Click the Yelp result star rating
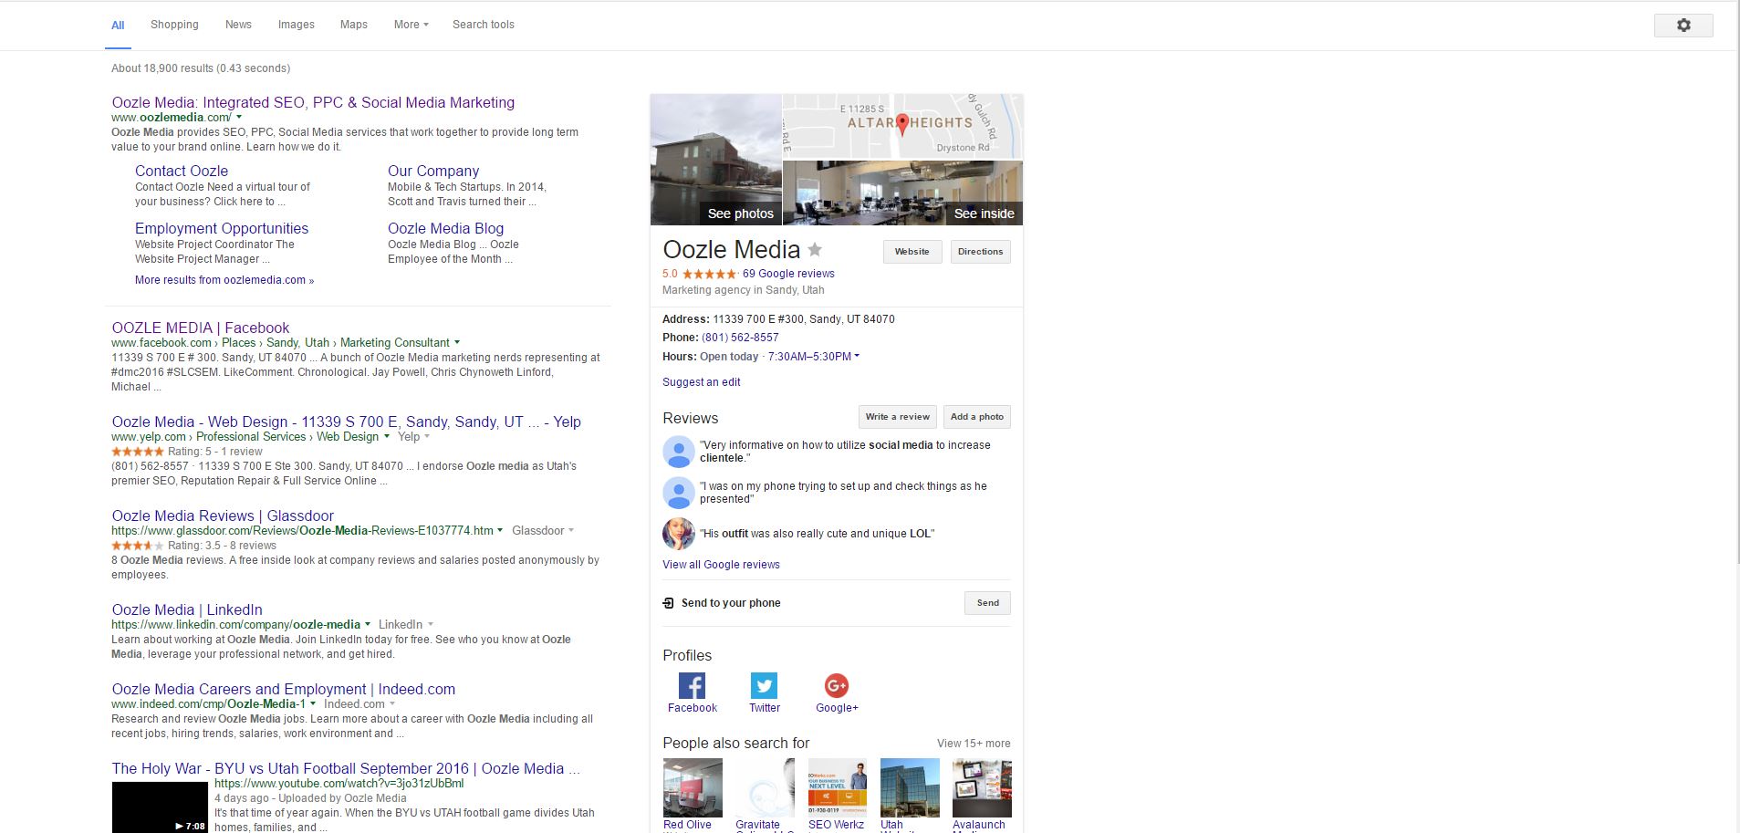 [x=138, y=452]
